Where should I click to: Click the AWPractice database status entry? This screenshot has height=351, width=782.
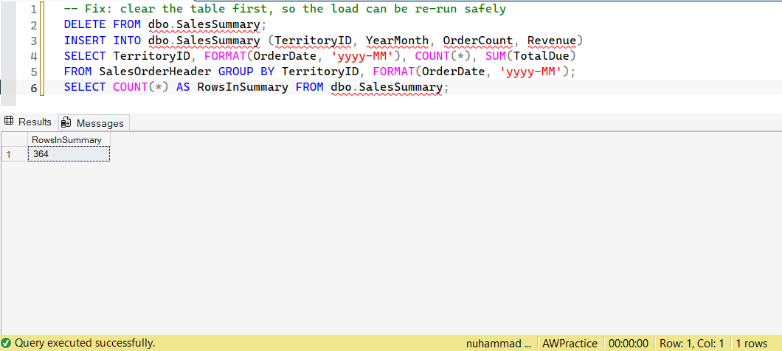pos(570,344)
